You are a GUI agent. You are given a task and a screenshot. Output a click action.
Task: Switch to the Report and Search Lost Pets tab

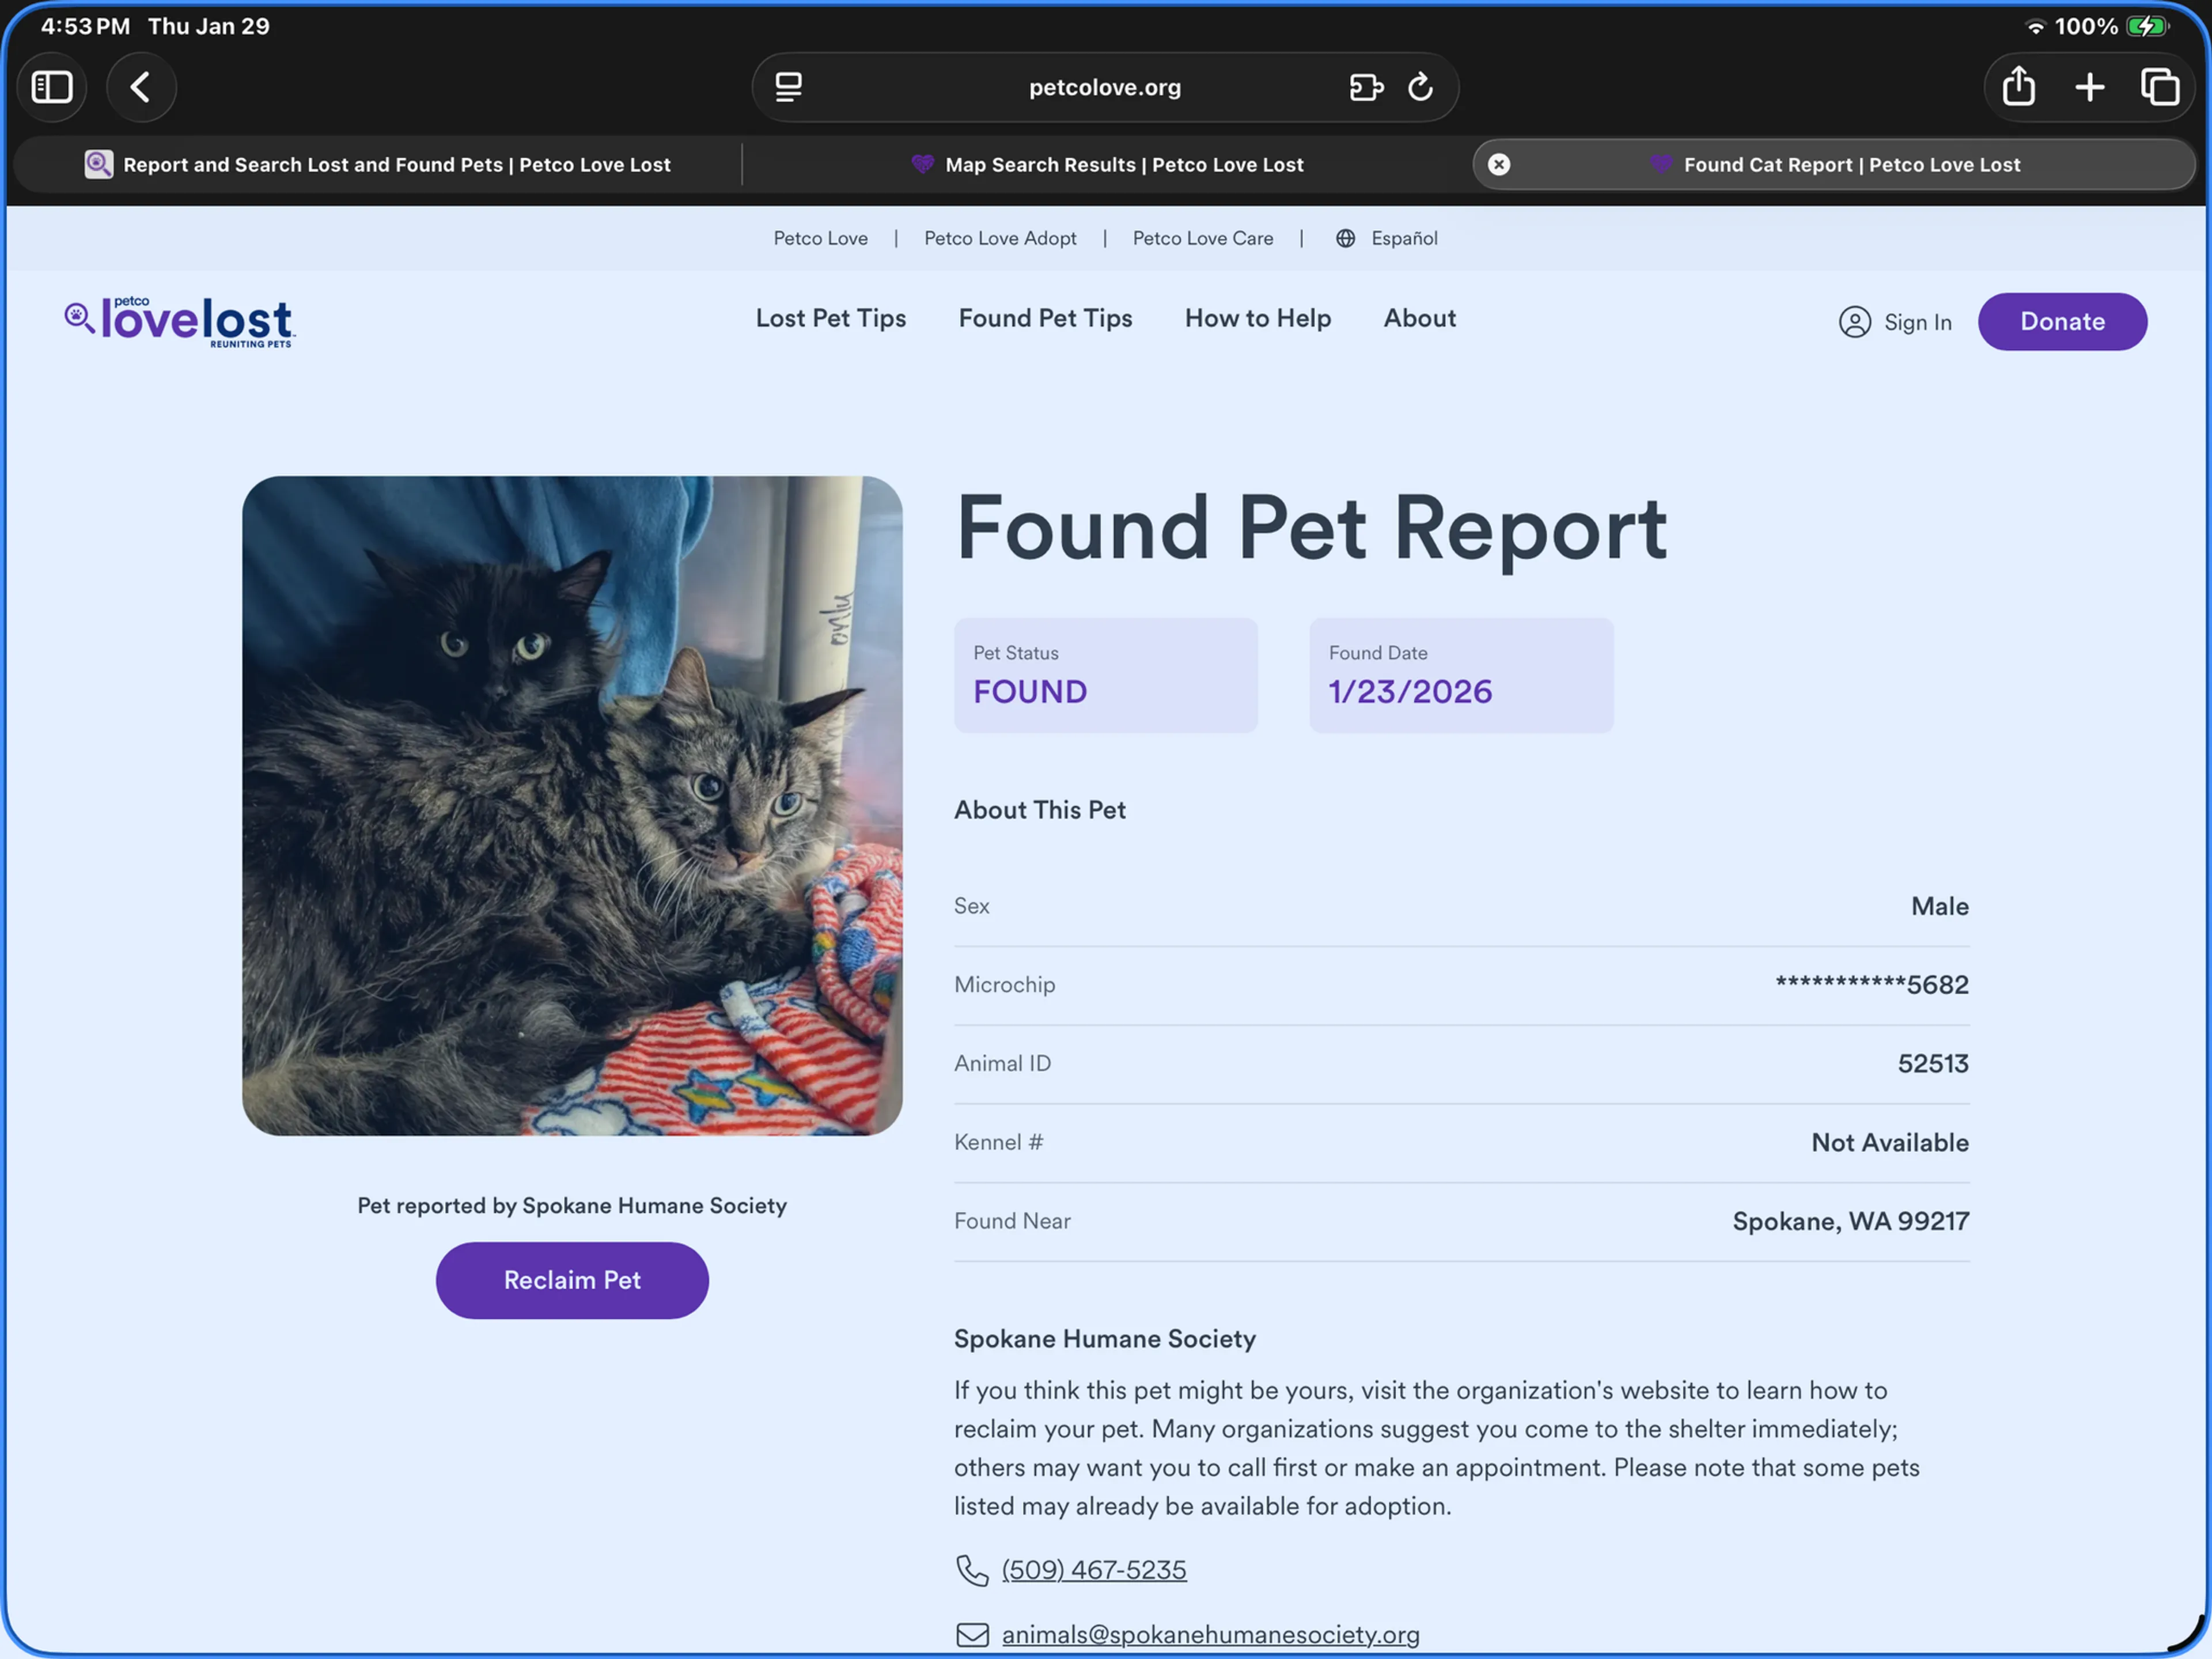pos(396,164)
